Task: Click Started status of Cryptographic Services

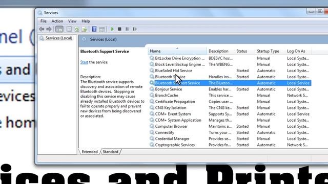Action: pos(242,145)
